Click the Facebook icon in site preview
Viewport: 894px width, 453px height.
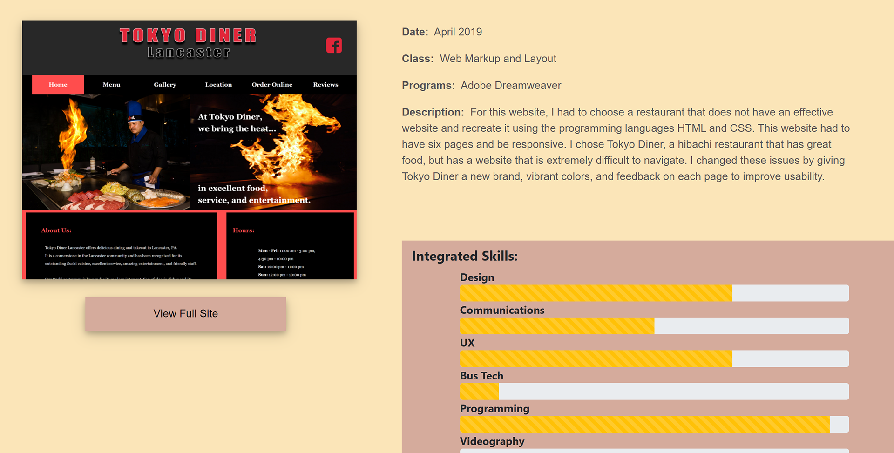coord(334,45)
